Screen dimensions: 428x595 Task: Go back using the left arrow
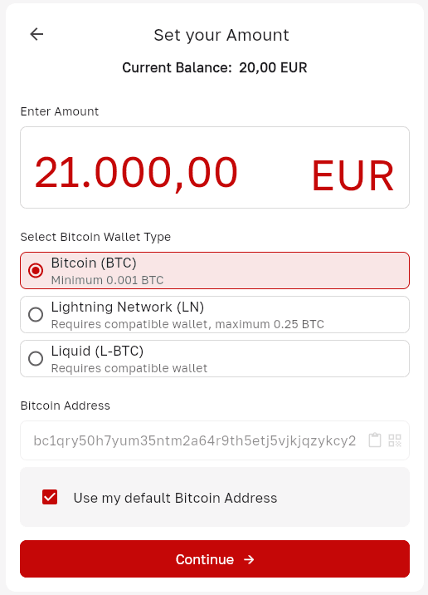(x=36, y=34)
